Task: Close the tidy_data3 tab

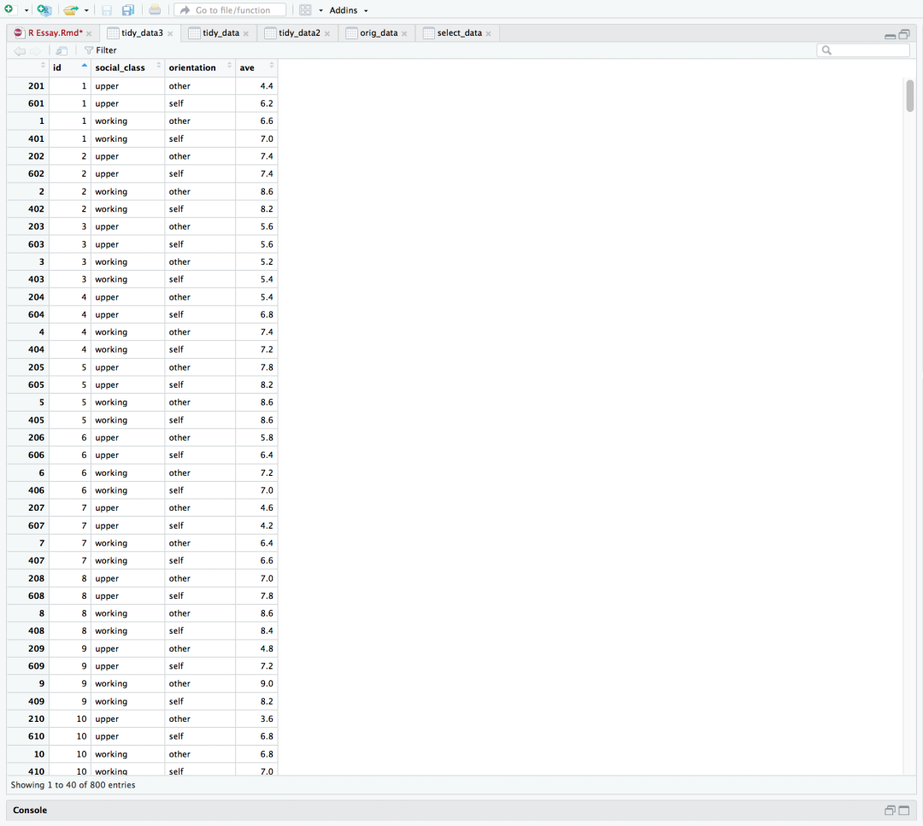Action: pos(170,33)
